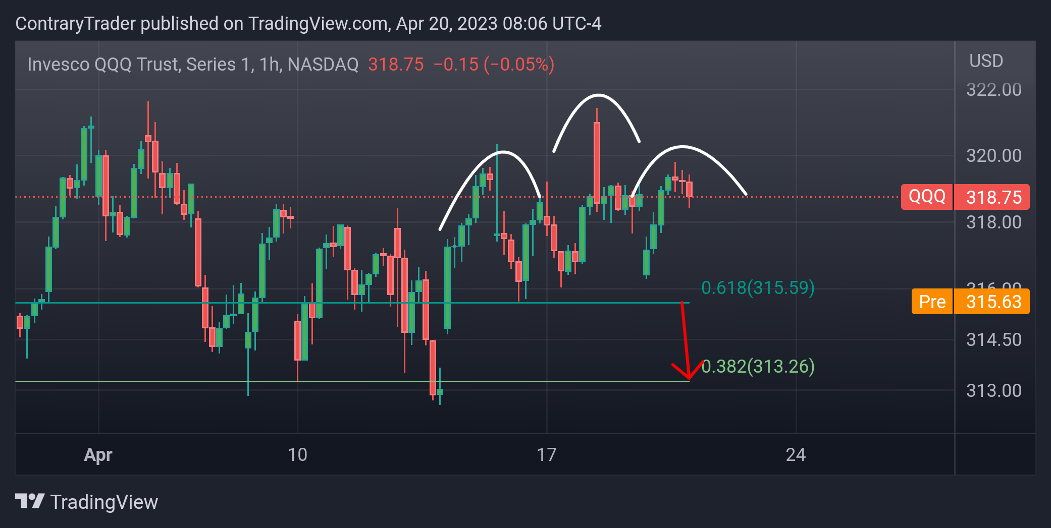
Task: Click the red QQQ price label
Action: click(x=927, y=197)
